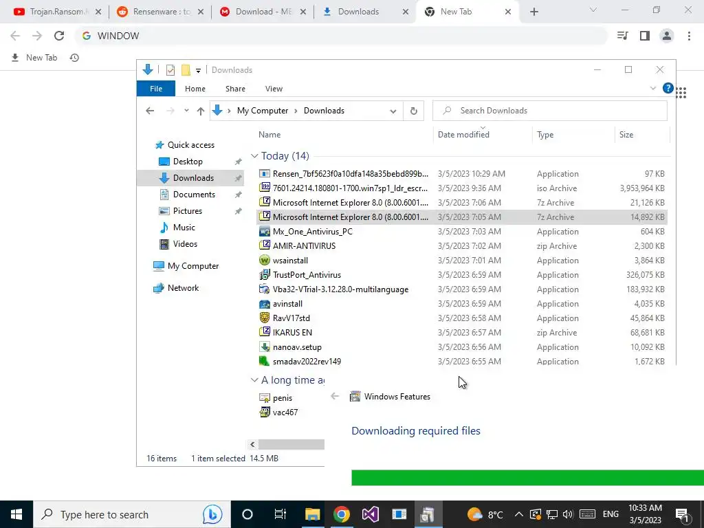Click horizontal scrollbar left arrow
The height and width of the screenshot is (528, 704).
pyautogui.click(x=252, y=445)
